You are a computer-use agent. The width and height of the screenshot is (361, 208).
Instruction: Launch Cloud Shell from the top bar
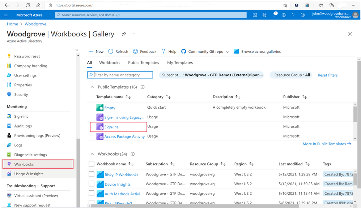255,15
